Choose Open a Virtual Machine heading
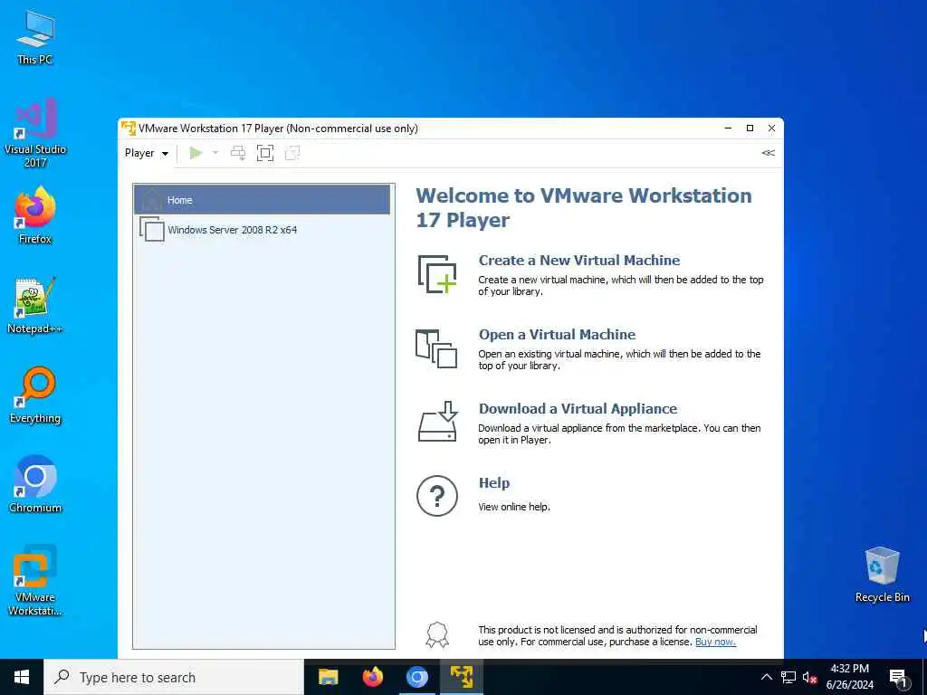 pyautogui.click(x=557, y=335)
